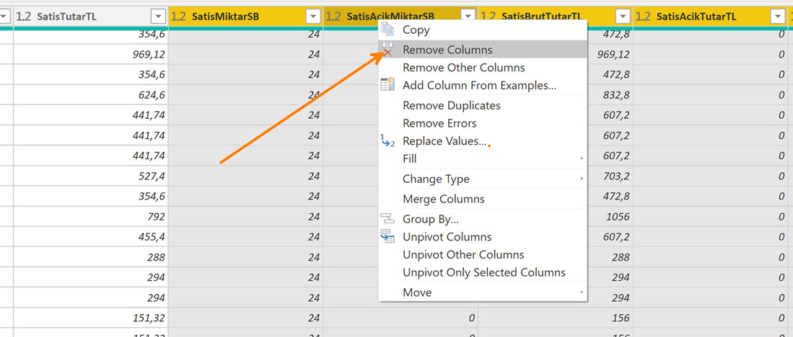Expand the Fill submenu arrow
The width and height of the screenshot is (793, 337).
click(582, 158)
